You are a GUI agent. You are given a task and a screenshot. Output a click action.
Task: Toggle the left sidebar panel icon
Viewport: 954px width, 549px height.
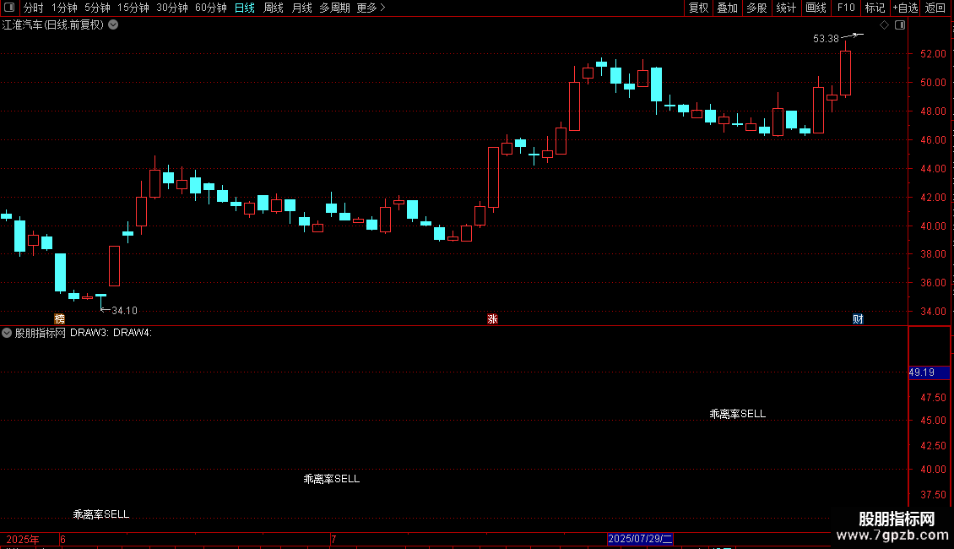9,8
